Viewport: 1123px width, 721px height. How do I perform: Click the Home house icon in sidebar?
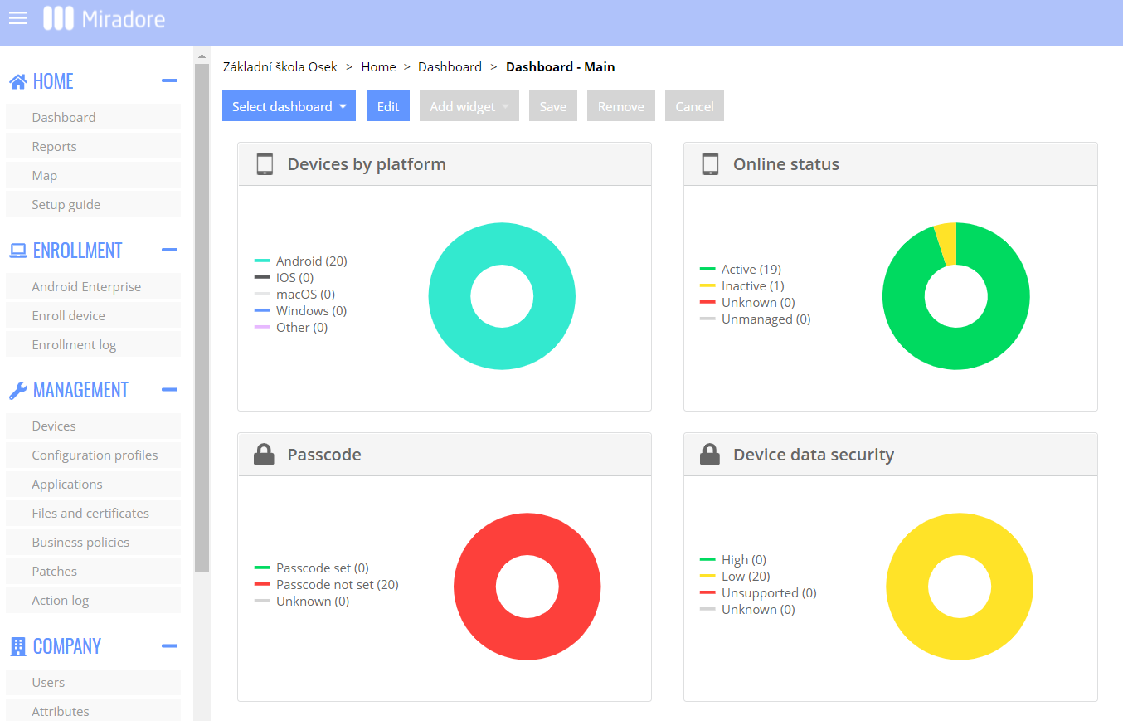coord(18,81)
